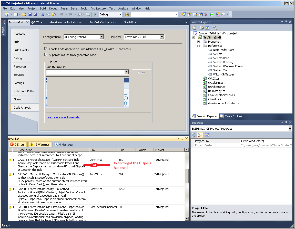295x229 pixels.
Task: Click the Add New Item toolbar icon
Action: coord(16,14)
